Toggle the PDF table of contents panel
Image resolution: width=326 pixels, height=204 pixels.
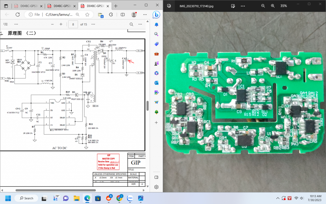coord(5,25)
